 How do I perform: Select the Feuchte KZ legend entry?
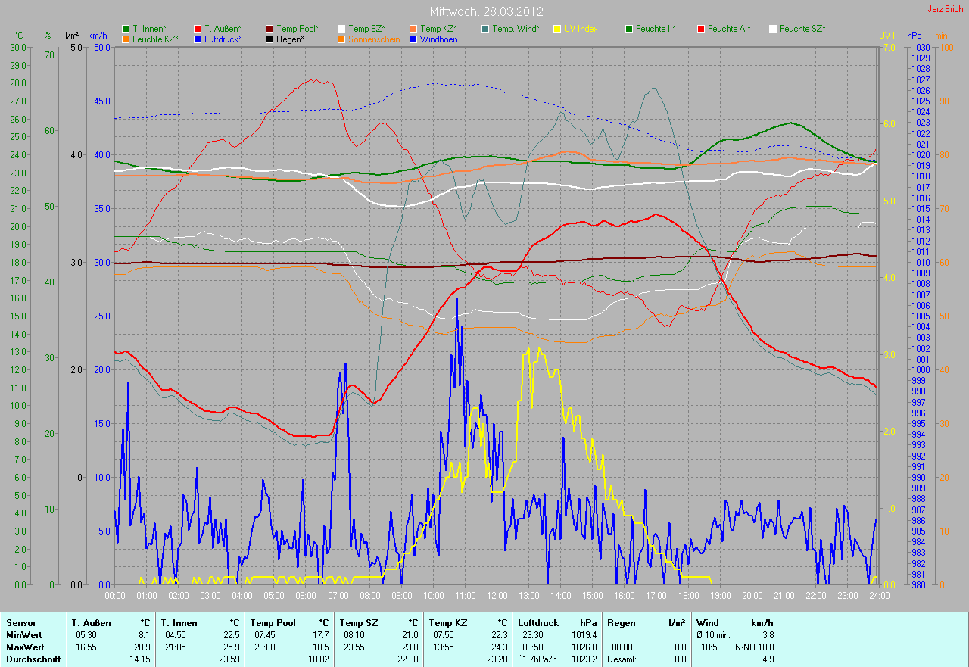154,39
